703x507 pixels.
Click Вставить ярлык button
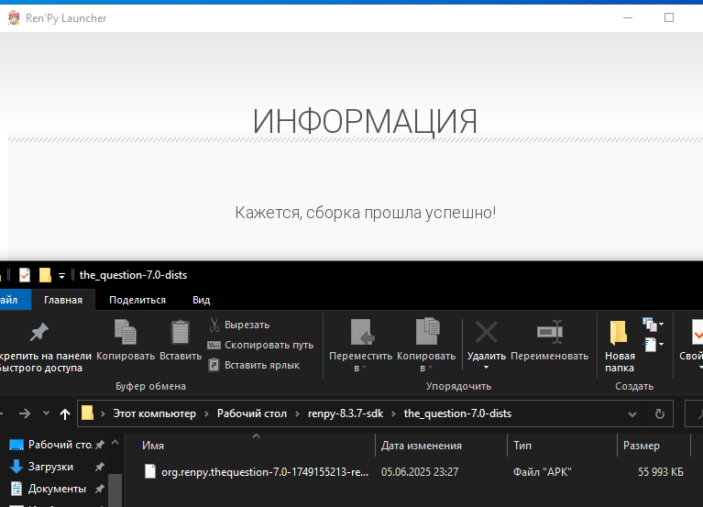pos(254,365)
